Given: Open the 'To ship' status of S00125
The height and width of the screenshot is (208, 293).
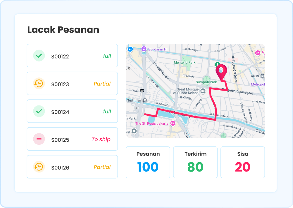Looking at the screenshot, I should [x=101, y=140].
